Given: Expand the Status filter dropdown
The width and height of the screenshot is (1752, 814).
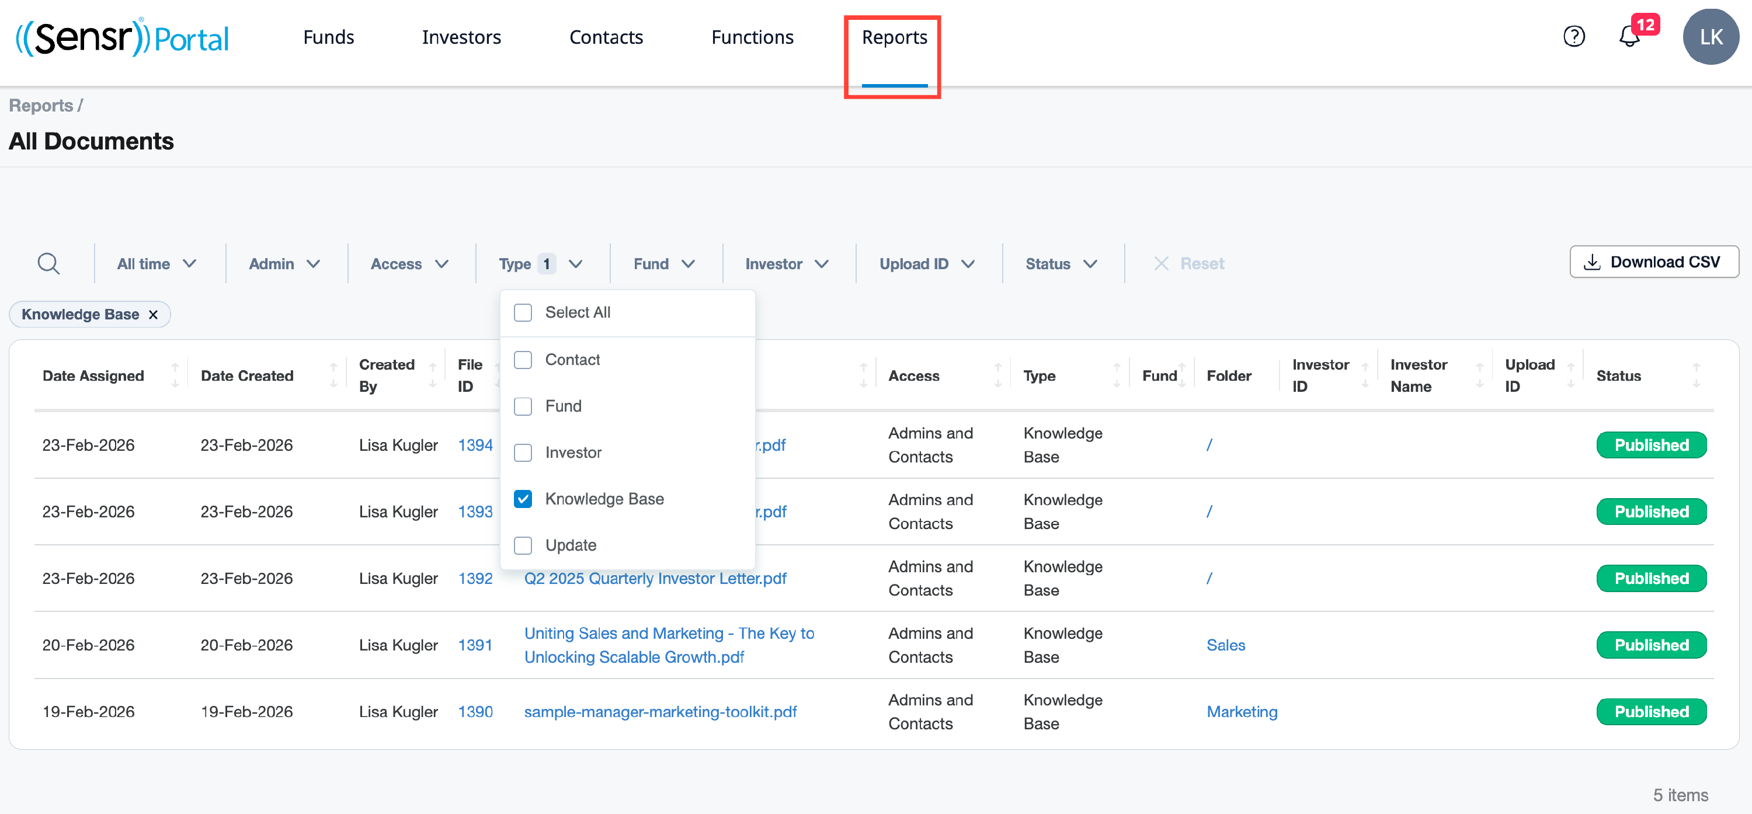Looking at the screenshot, I should tap(1061, 263).
